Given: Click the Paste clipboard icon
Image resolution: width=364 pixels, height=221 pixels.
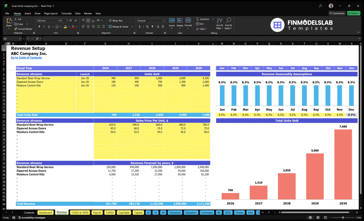Looking at the screenshot, I should 9,21.
